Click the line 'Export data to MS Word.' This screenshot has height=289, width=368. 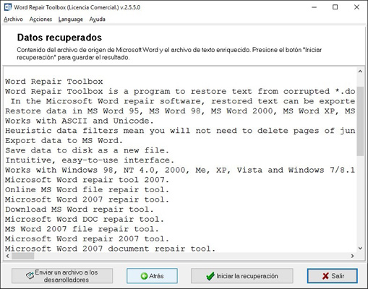click(x=64, y=141)
